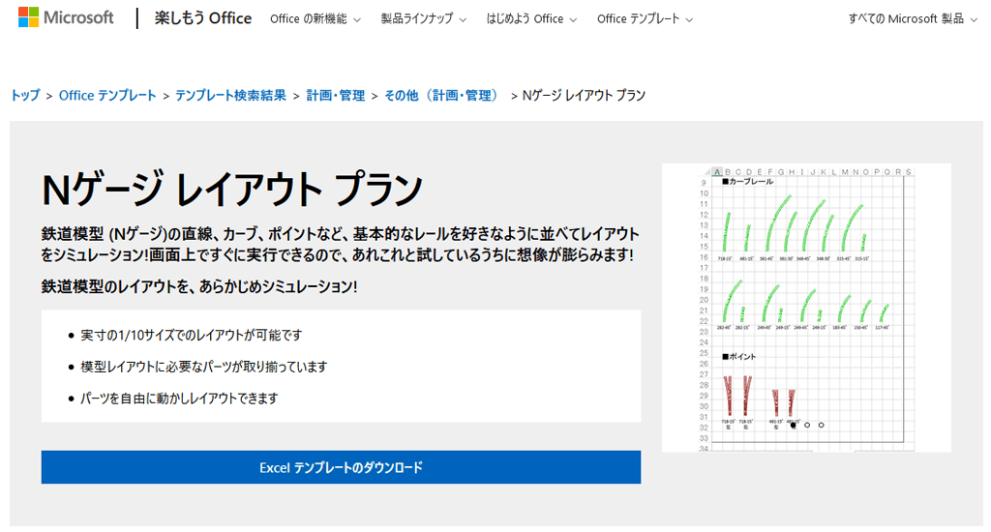Open テンプレート検索結果 breadcrumb link
The width and height of the screenshot is (991, 532).
pos(230,96)
